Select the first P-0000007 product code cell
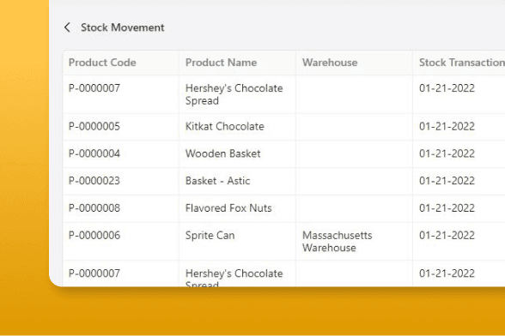The width and height of the screenshot is (505, 336). (x=94, y=87)
